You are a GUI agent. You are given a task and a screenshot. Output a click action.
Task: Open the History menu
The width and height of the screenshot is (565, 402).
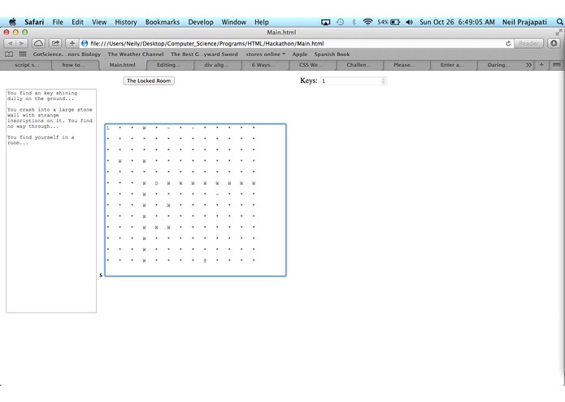pos(126,22)
